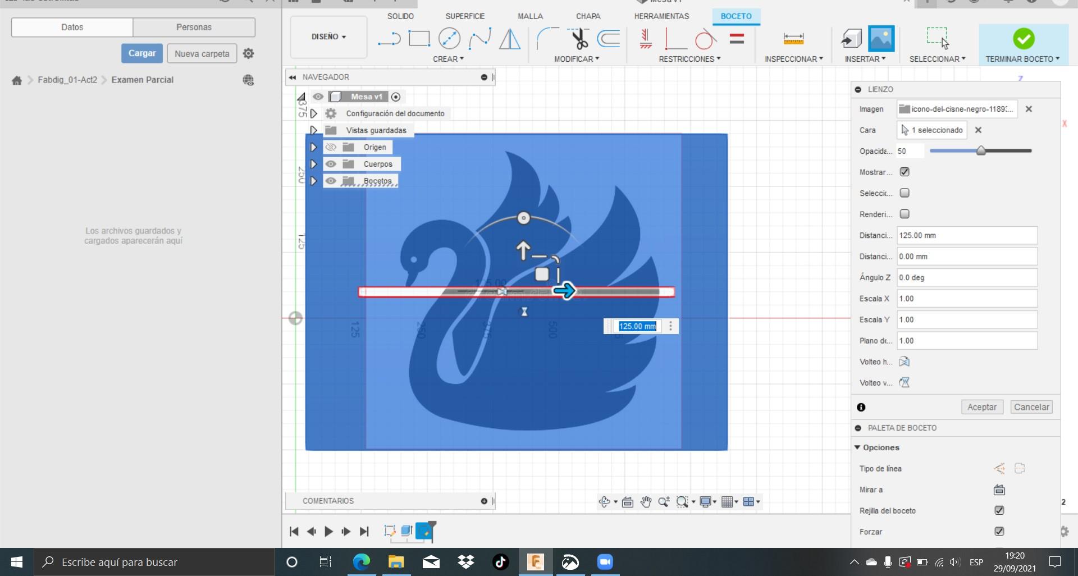
Task: Select the Trim scissors tool
Action: click(578, 39)
